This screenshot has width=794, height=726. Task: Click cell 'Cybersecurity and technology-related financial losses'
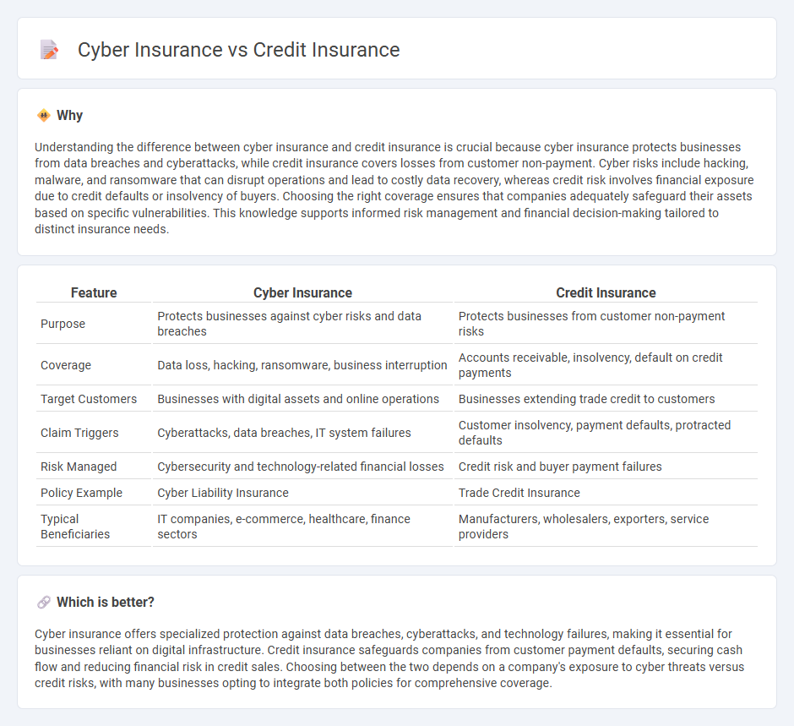302,467
